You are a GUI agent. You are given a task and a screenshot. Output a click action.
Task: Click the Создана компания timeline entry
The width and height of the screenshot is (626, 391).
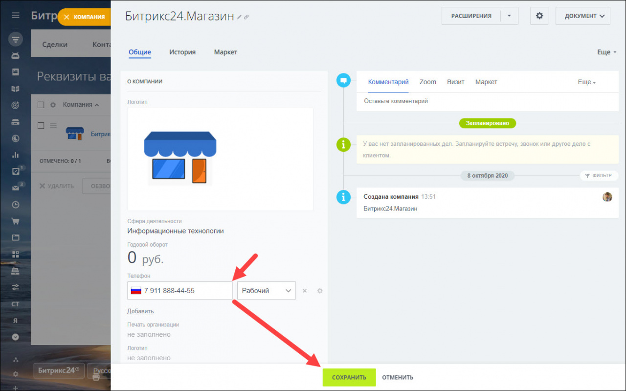click(488, 203)
